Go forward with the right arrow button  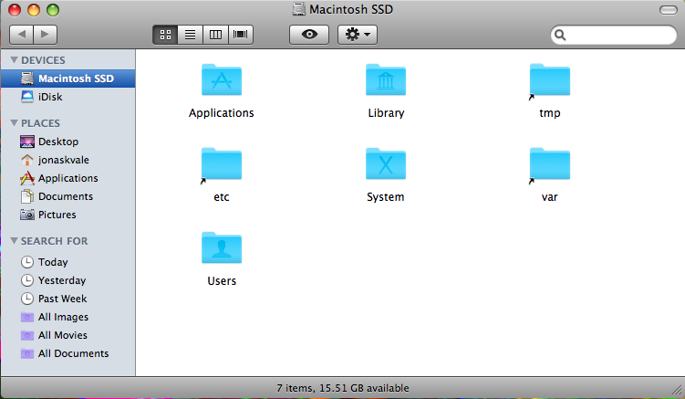pyautogui.click(x=45, y=34)
